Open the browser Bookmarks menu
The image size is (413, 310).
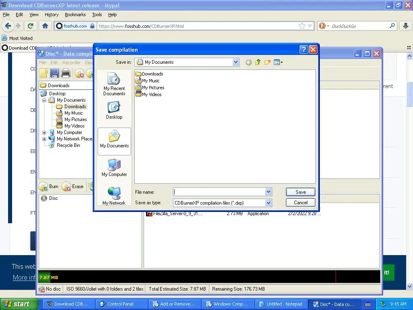(x=75, y=15)
